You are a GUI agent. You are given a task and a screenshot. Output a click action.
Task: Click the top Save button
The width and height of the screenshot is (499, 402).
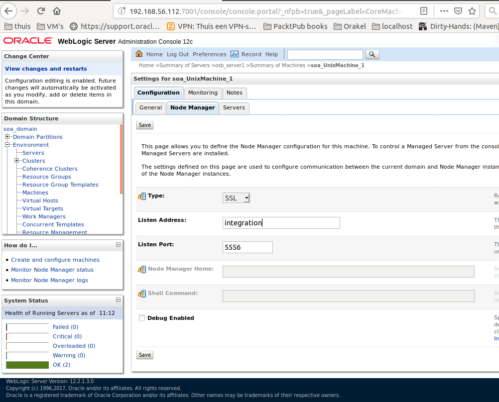(x=145, y=125)
